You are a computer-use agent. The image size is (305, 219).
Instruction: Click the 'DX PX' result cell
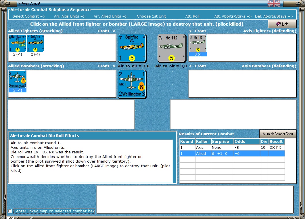pyautogui.click(x=277, y=147)
